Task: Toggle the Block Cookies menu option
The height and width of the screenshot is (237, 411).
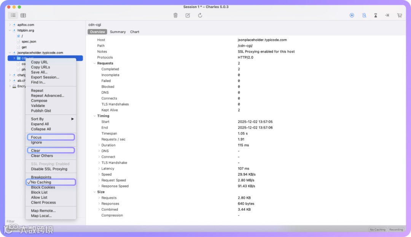Action: coord(51,188)
